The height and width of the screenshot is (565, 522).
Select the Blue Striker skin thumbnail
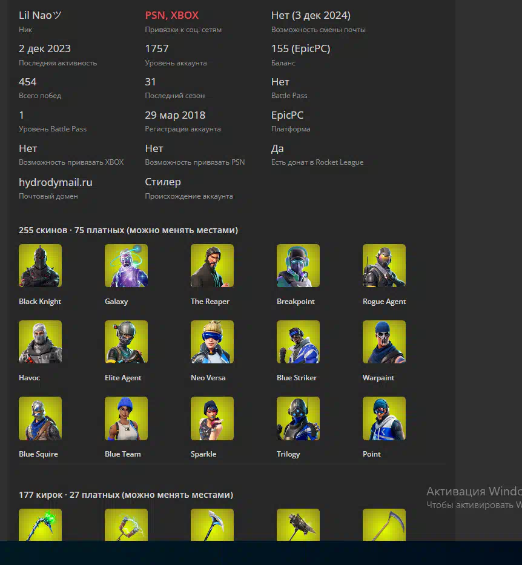click(x=298, y=342)
